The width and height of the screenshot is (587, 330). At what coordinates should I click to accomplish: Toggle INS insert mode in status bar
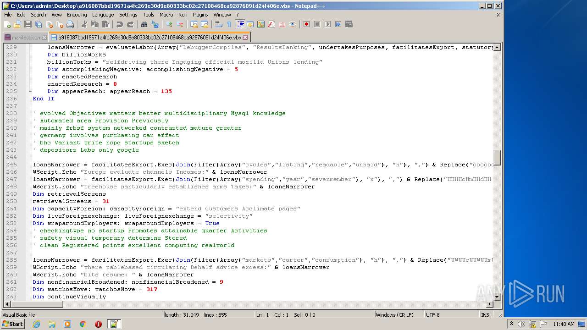485,315
